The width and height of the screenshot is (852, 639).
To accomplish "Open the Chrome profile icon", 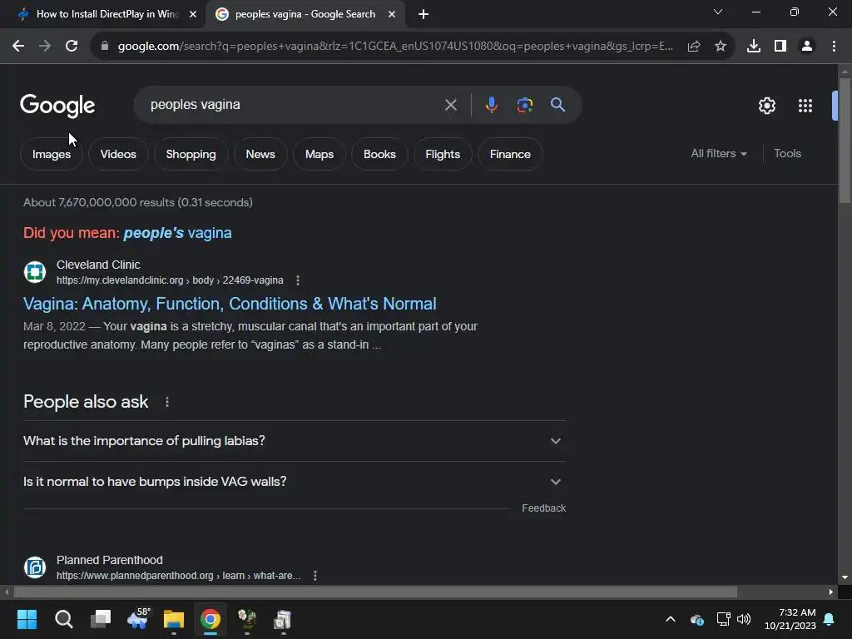I will tap(807, 47).
